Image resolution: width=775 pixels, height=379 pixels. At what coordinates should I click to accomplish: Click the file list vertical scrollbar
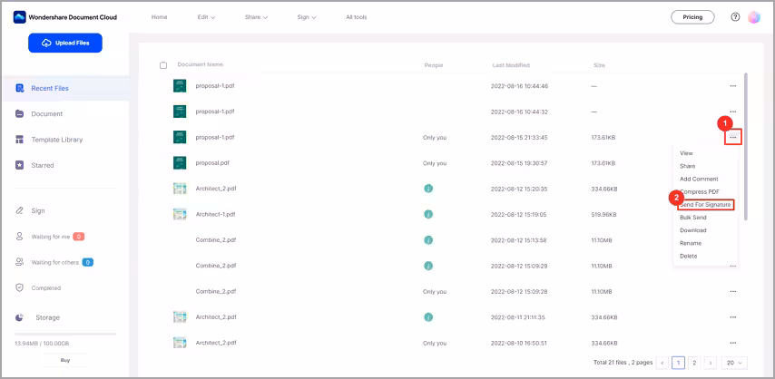point(746,146)
